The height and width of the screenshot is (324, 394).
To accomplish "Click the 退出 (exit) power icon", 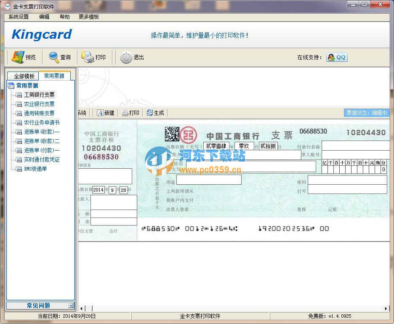I will [x=126, y=57].
